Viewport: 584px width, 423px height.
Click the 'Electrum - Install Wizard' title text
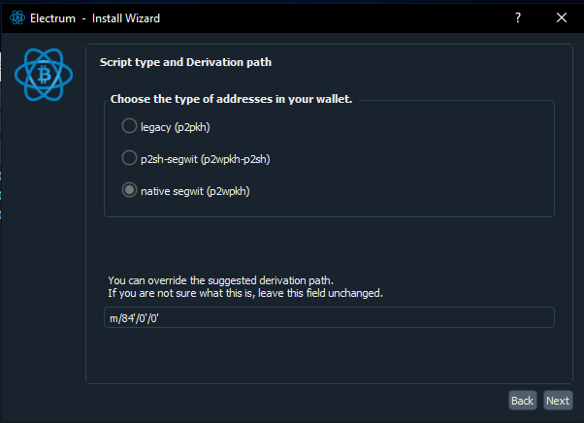95,18
